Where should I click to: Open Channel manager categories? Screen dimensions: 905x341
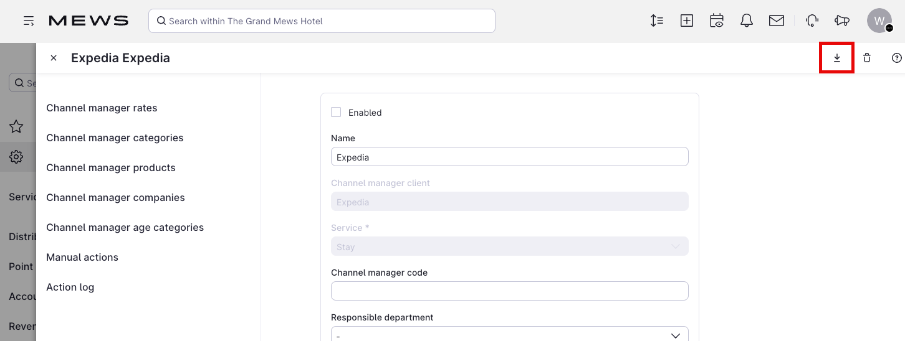point(115,138)
